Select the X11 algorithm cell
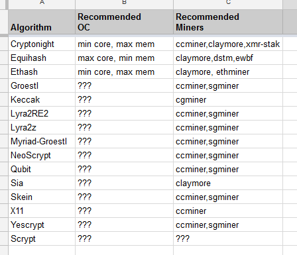The width and height of the screenshot is (297, 255). 42,211
